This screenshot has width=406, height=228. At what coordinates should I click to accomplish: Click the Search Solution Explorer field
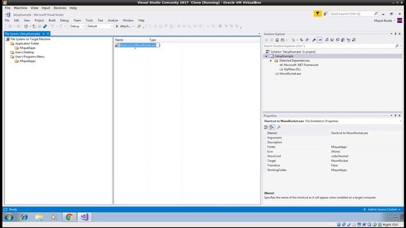coord(329,46)
